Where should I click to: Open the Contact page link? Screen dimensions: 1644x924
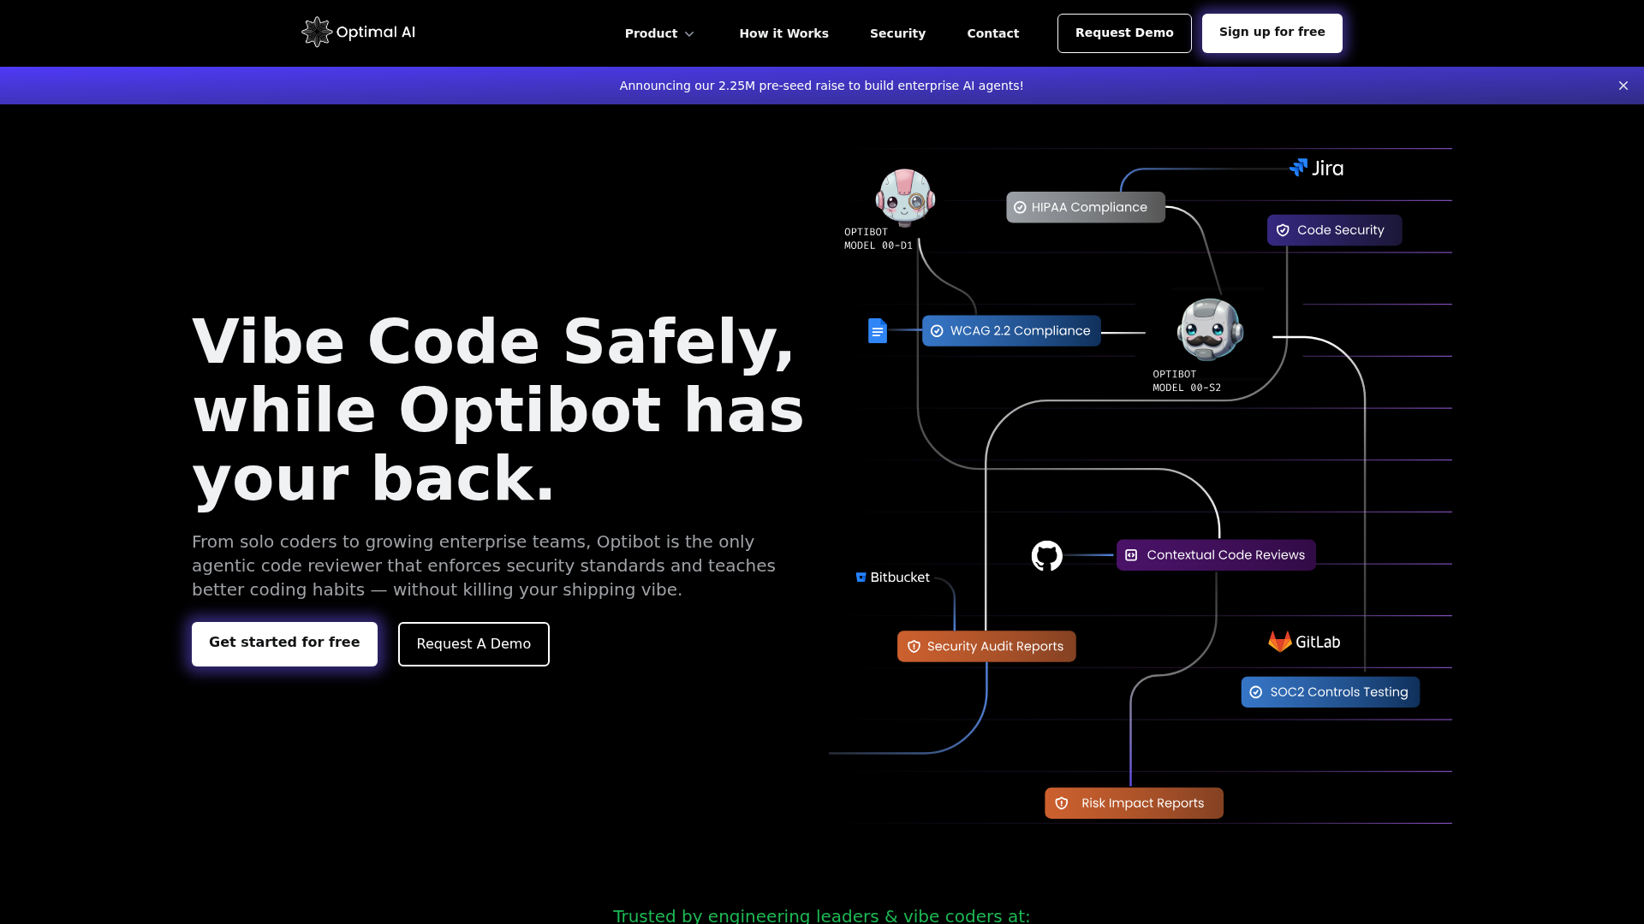(x=992, y=33)
